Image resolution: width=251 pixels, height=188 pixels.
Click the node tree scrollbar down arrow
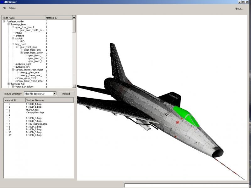coord(74,86)
